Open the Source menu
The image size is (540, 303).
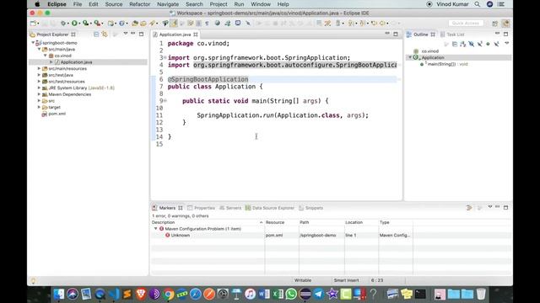[114, 4]
